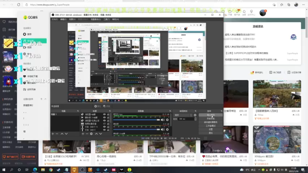Move scene up in OBS scenes panel
Screen dimensions: 308x173
[x=62, y=134]
